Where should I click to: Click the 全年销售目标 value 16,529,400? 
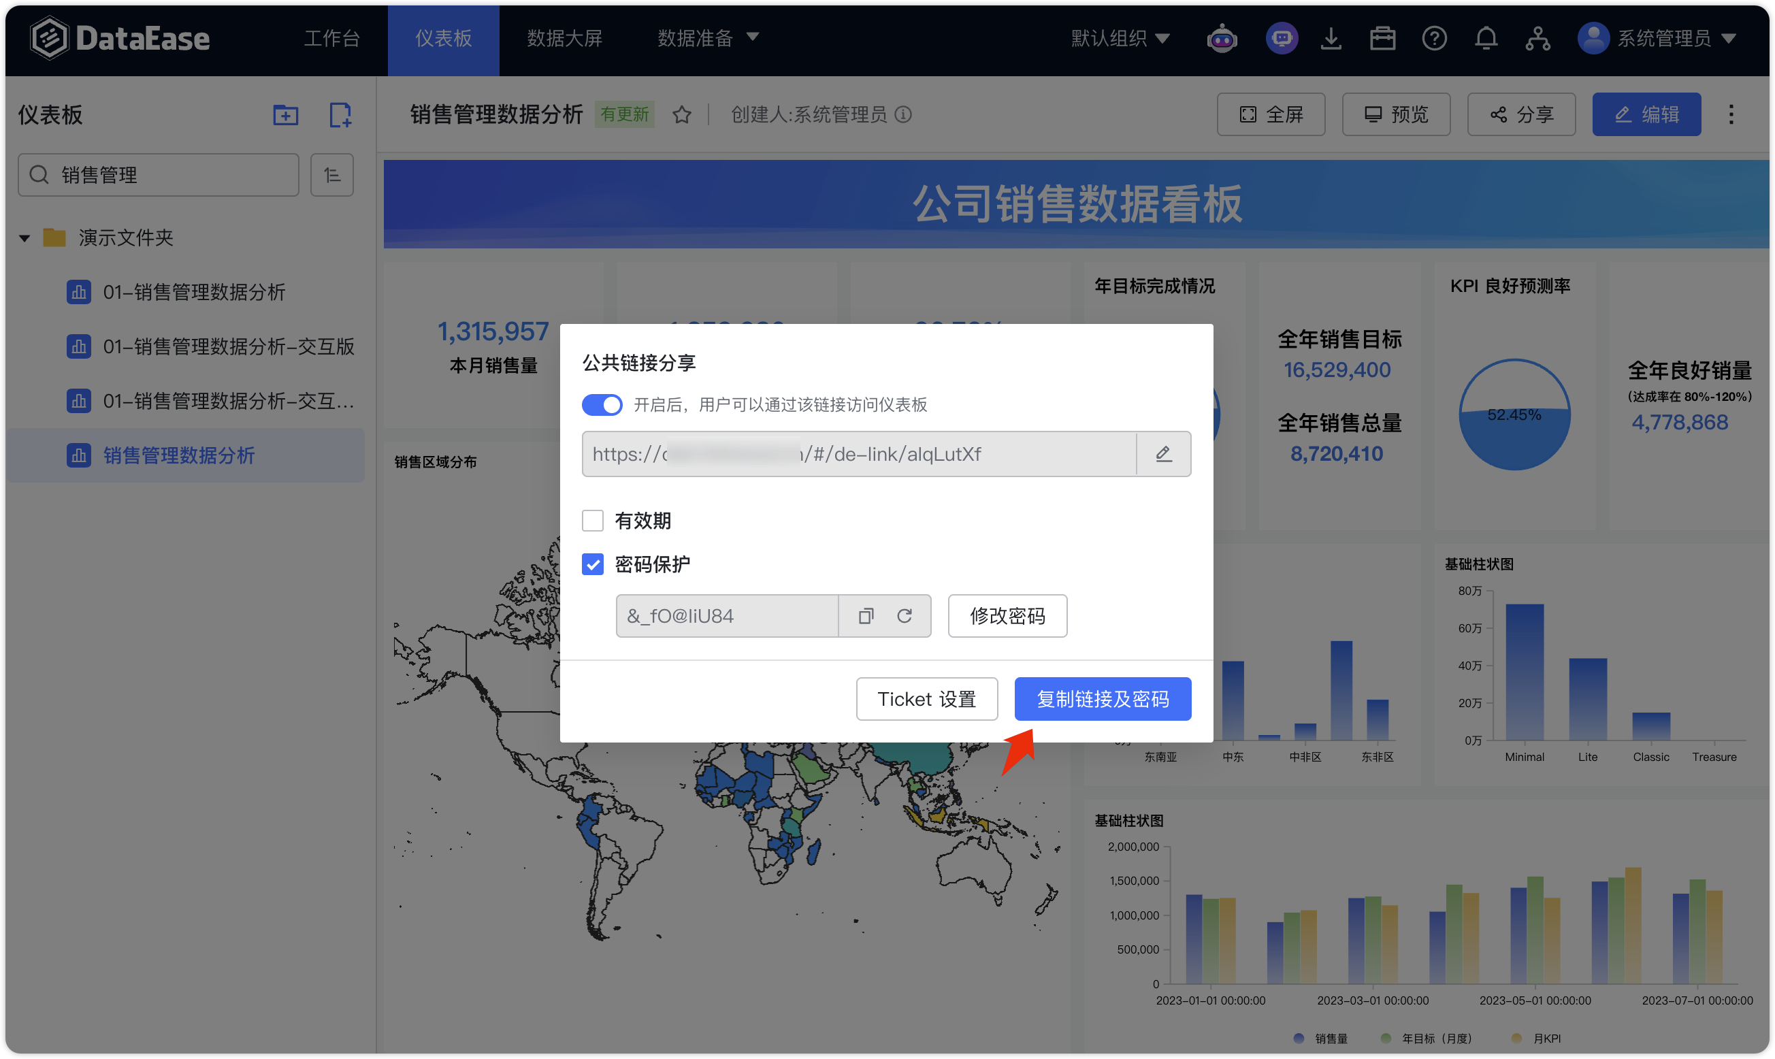pyautogui.click(x=1337, y=370)
